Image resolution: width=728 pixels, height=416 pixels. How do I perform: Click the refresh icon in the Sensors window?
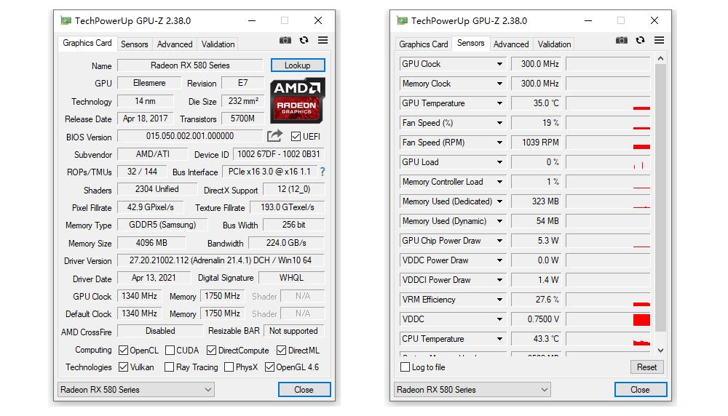point(640,40)
